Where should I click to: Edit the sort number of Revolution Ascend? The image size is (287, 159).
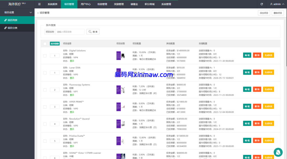[55, 124]
